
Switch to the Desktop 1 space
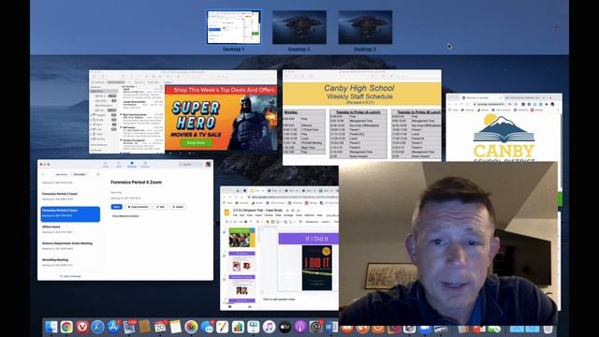pos(234,27)
